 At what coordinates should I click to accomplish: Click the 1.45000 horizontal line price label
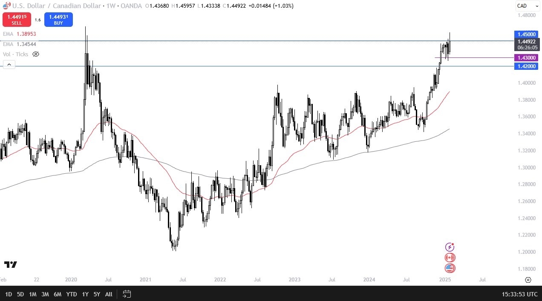click(527, 34)
